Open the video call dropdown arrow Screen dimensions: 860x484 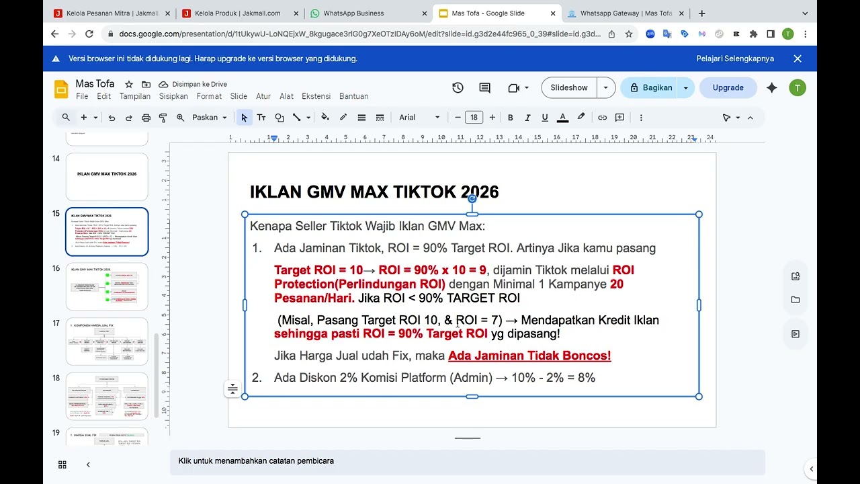coord(526,88)
